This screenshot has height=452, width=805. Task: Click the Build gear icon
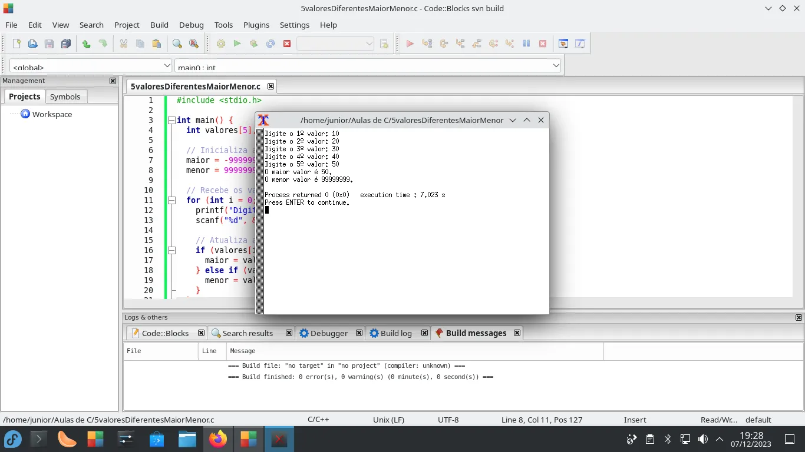click(x=221, y=44)
